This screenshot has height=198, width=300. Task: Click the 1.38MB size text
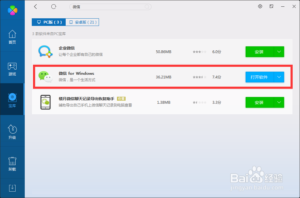coord(163,103)
